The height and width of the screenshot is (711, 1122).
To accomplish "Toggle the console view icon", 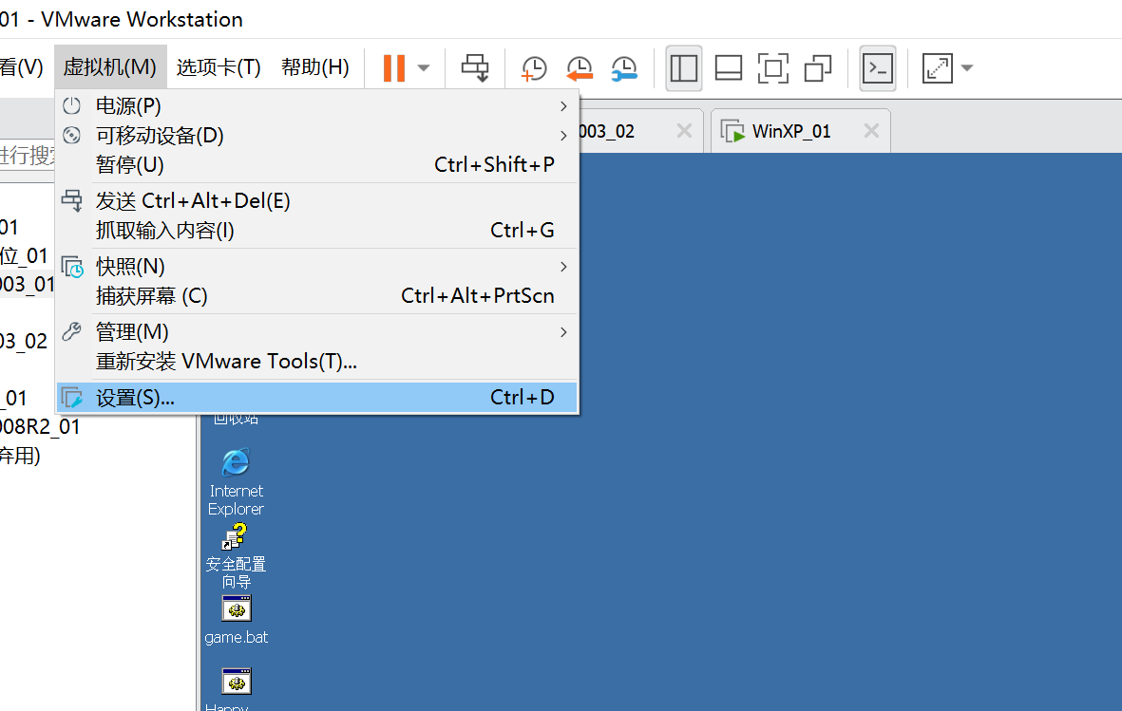I will pyautogui.click(x=877, y=68).
